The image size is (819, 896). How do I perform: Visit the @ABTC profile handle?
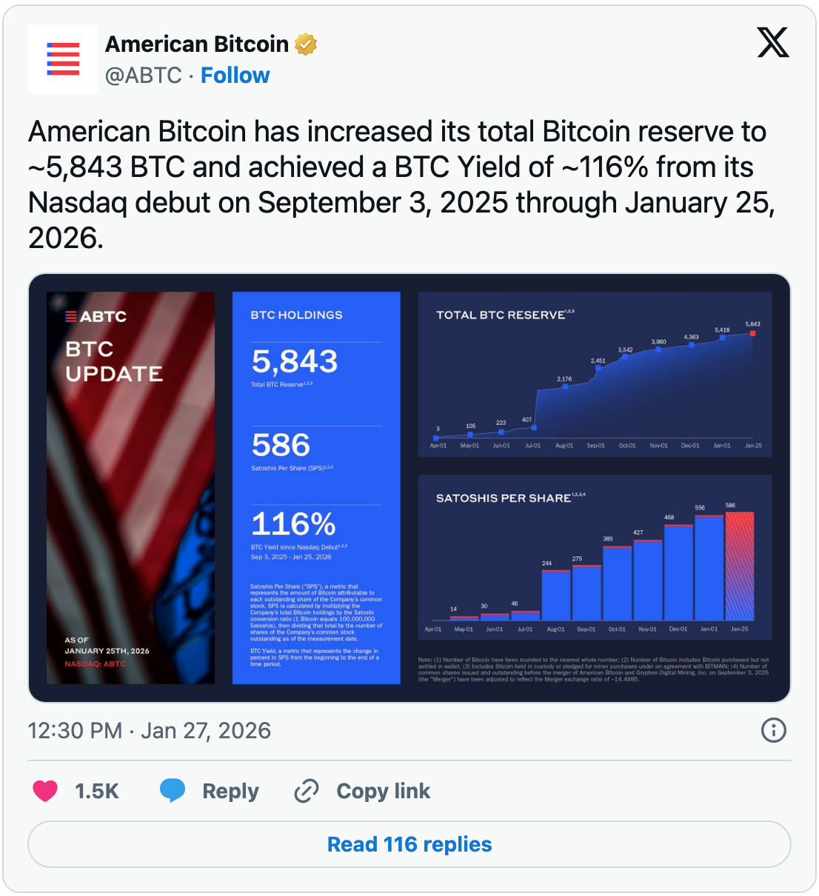tap(142, 75)
